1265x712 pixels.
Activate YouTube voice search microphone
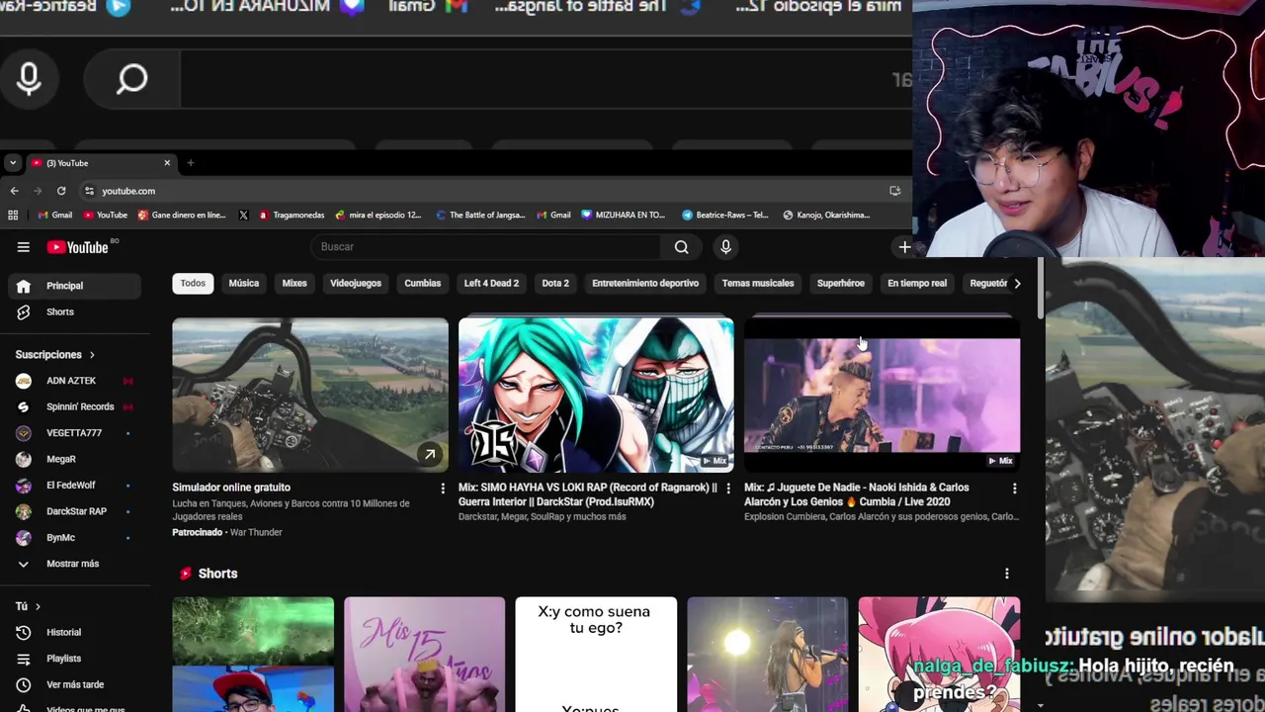(725, 247)
